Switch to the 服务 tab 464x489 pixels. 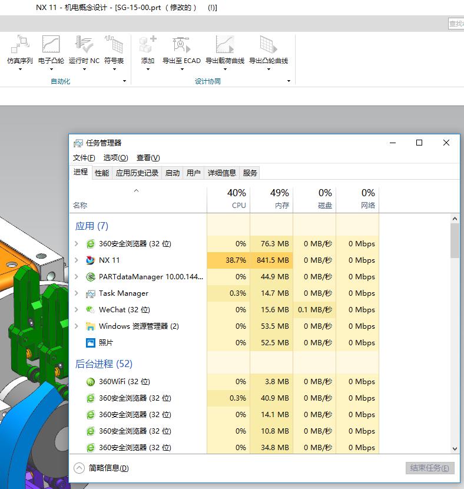pyautogui.click(x=250, y=173)
